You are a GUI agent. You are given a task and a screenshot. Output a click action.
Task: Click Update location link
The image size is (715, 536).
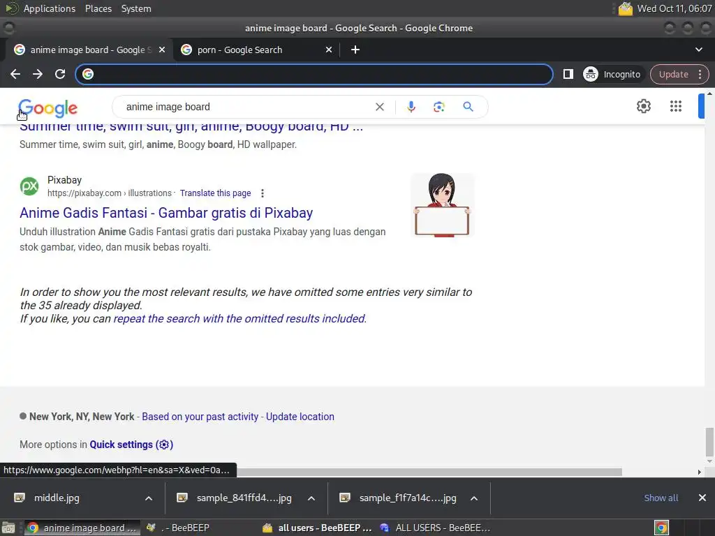tap(300, 417)
